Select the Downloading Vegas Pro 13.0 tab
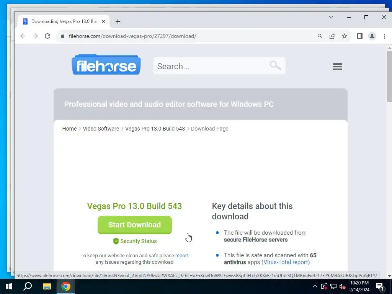 63,21
